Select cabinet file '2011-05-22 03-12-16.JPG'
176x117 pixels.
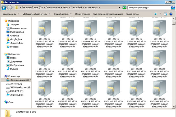(x=67, y=64)
